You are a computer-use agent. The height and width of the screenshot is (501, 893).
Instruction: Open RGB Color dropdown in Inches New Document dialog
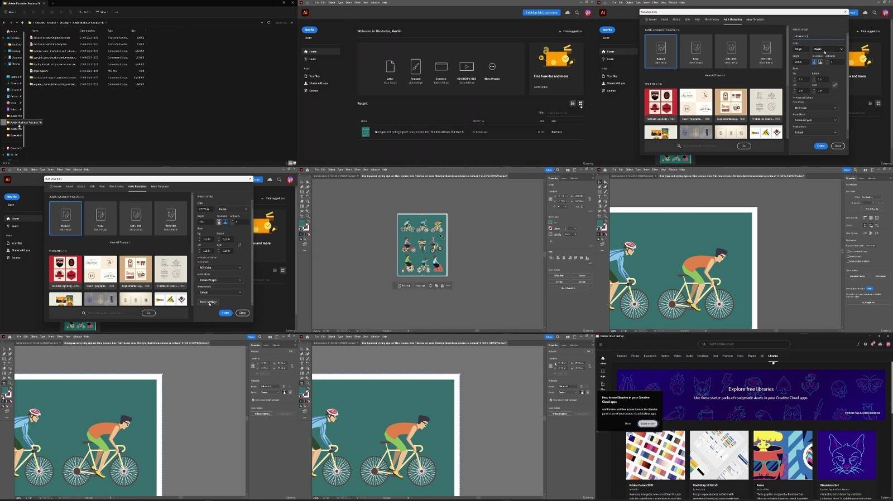pyautogui.click(x=220, y=267)
